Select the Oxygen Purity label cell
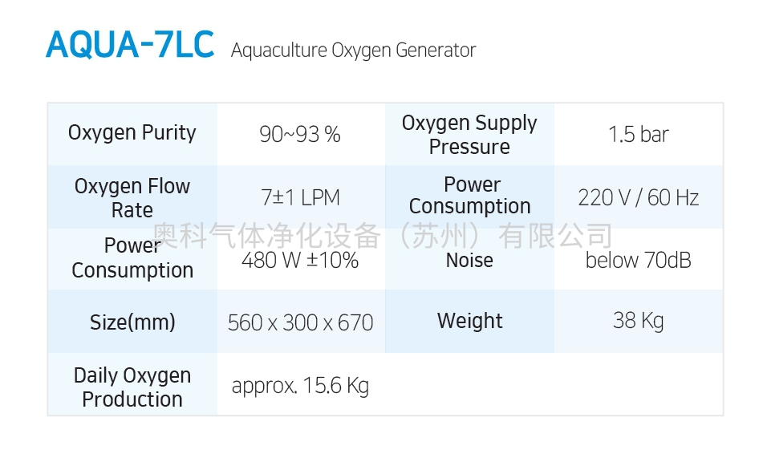767x470 pixels. 132,133
